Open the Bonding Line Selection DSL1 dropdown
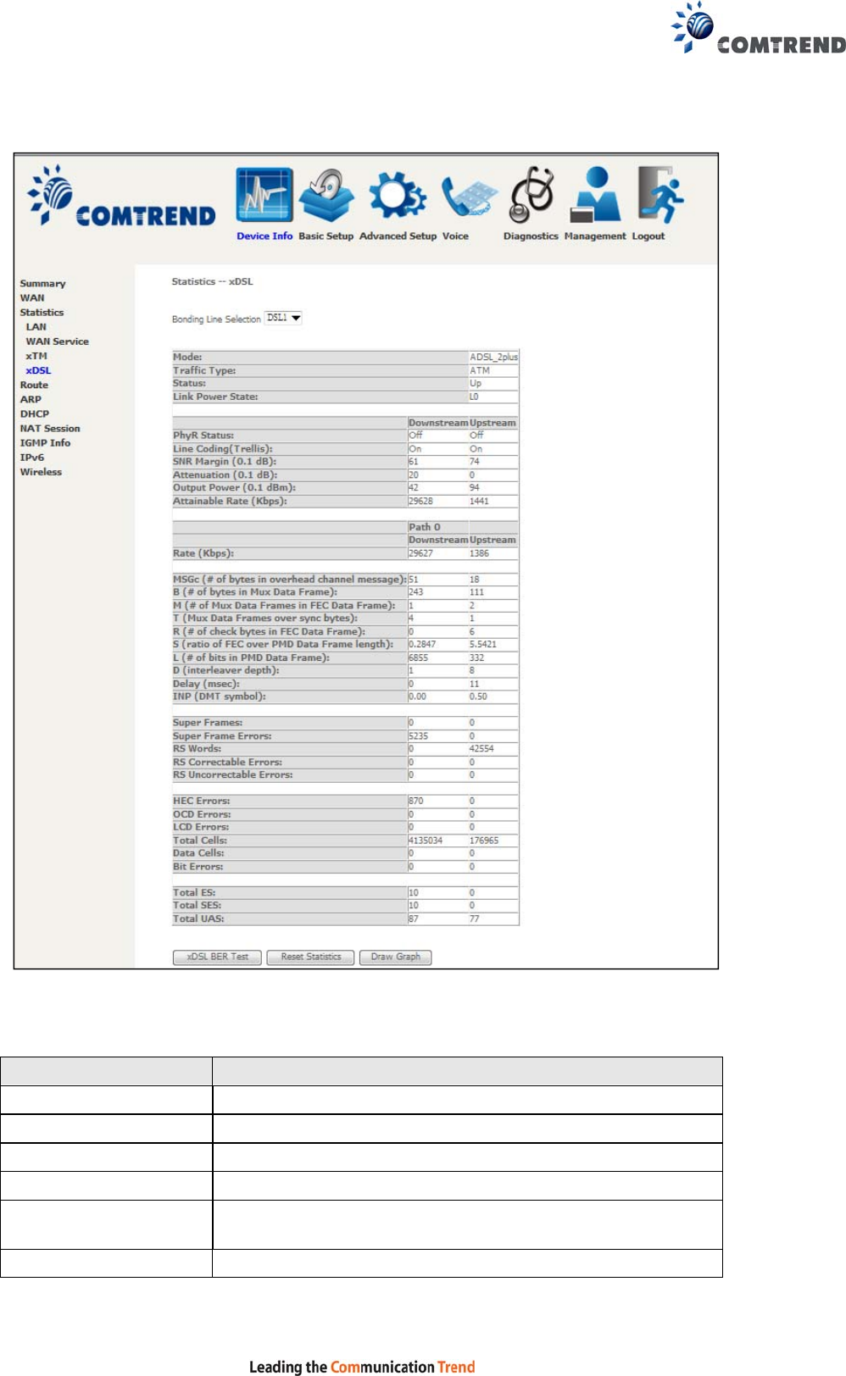Viewport: 846px width, 1376px height. click(283, 318)
